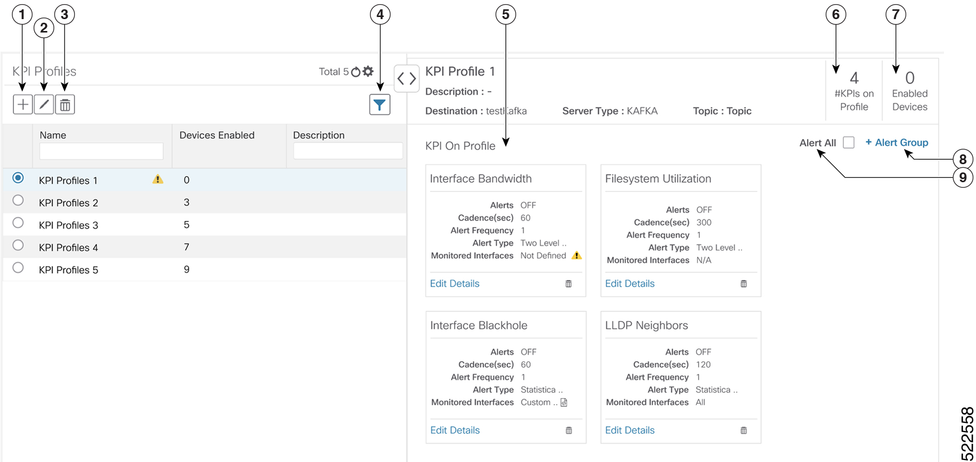Image resolution: width=976 pixels, height=462 pixels.
Task: Click the Enabled Devices counter
Action: pos(910,92)
